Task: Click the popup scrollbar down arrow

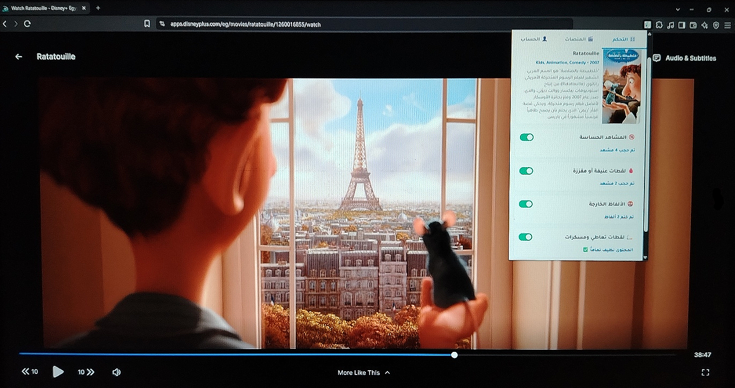Action: click(646, 258)
